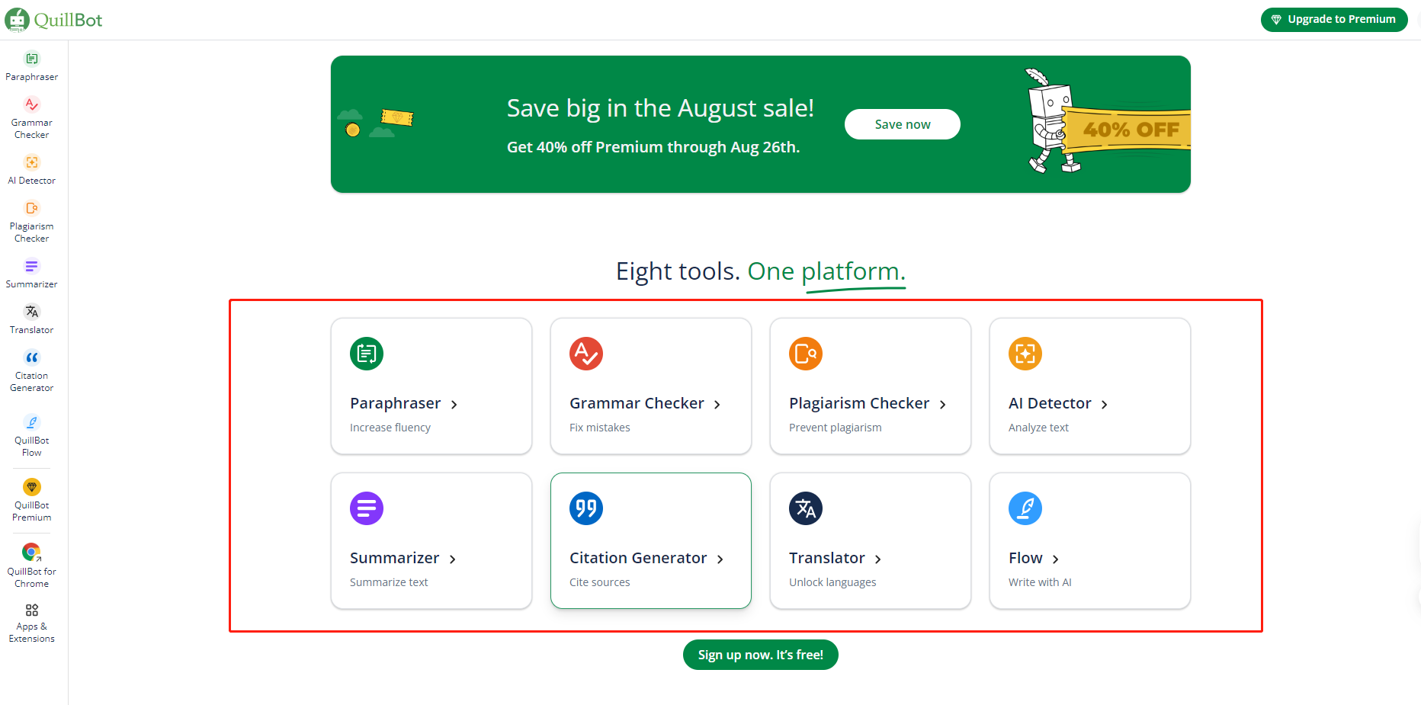Click the chevron next to Plagiarism Checker title
Viewport: 1421px width, 705px height.
click(943, 405)
